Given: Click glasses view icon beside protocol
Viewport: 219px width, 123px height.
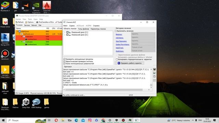Looking at the screenshot, I should [x=154, y=73].
